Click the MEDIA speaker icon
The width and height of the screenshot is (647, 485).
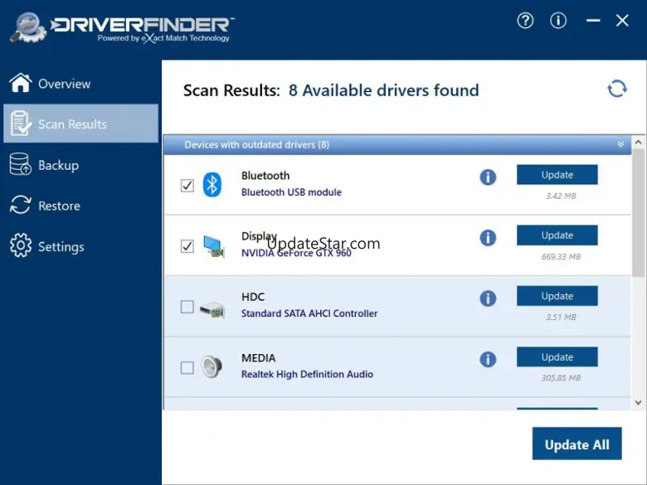click(x=212, y=366)
